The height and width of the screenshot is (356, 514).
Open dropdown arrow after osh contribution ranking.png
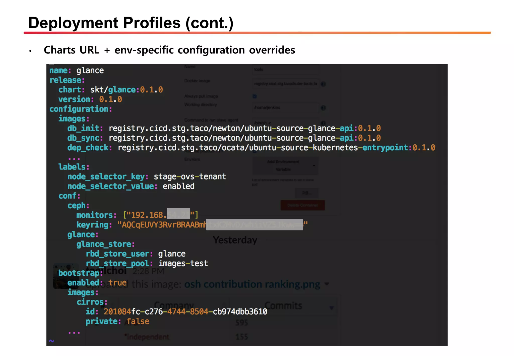327,284
